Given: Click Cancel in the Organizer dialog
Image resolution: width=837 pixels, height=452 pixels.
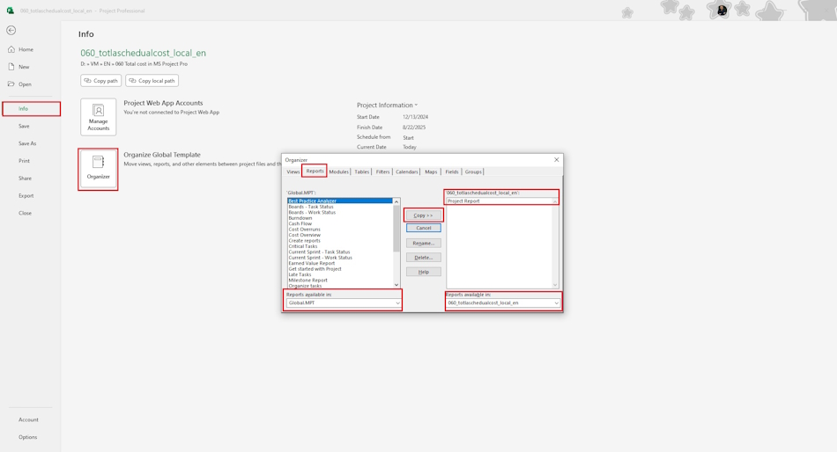Looking at the screenshot, I should click(423, 228).
